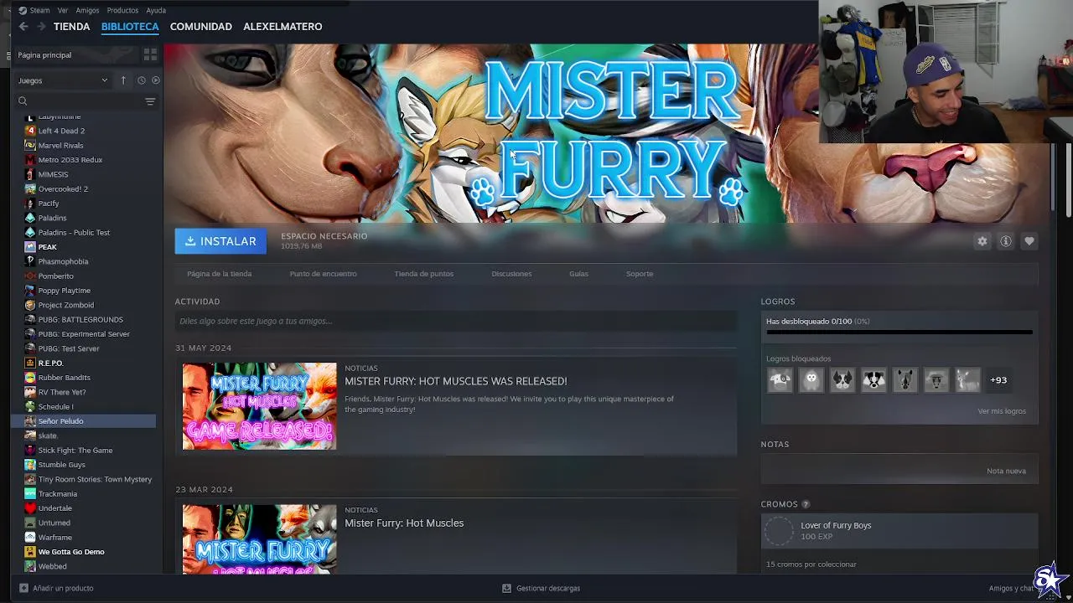Show the +93 remaining achievements
Image resolution: width=1073 pixels, height=603 pixels.
[998, 380]
